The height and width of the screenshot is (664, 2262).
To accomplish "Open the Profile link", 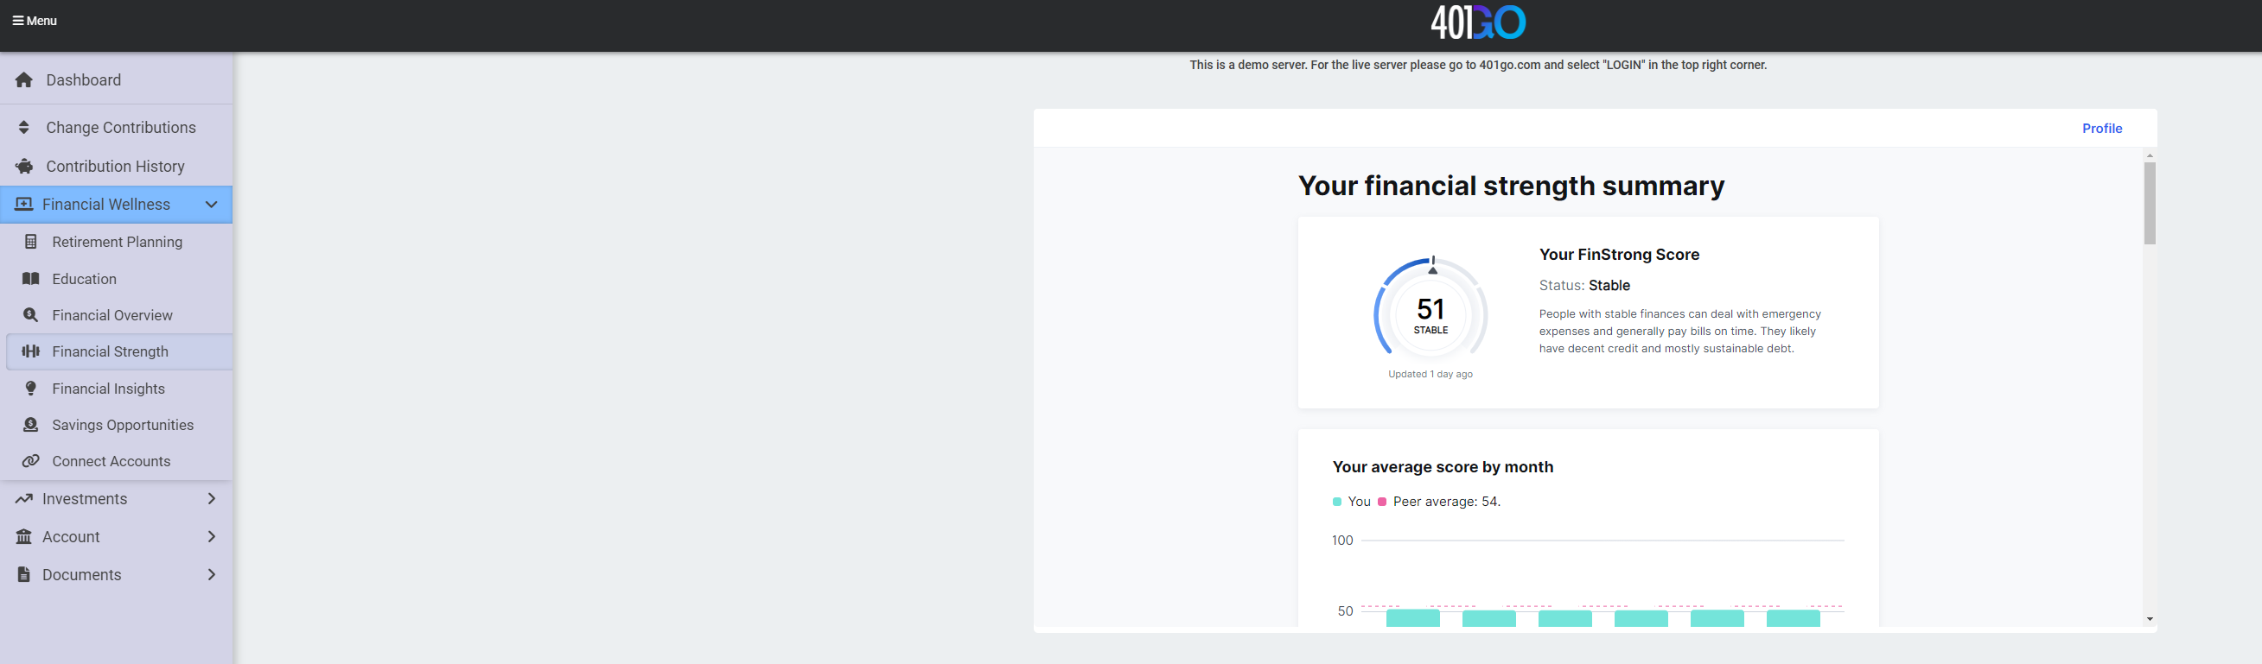I will point(2101,128).
